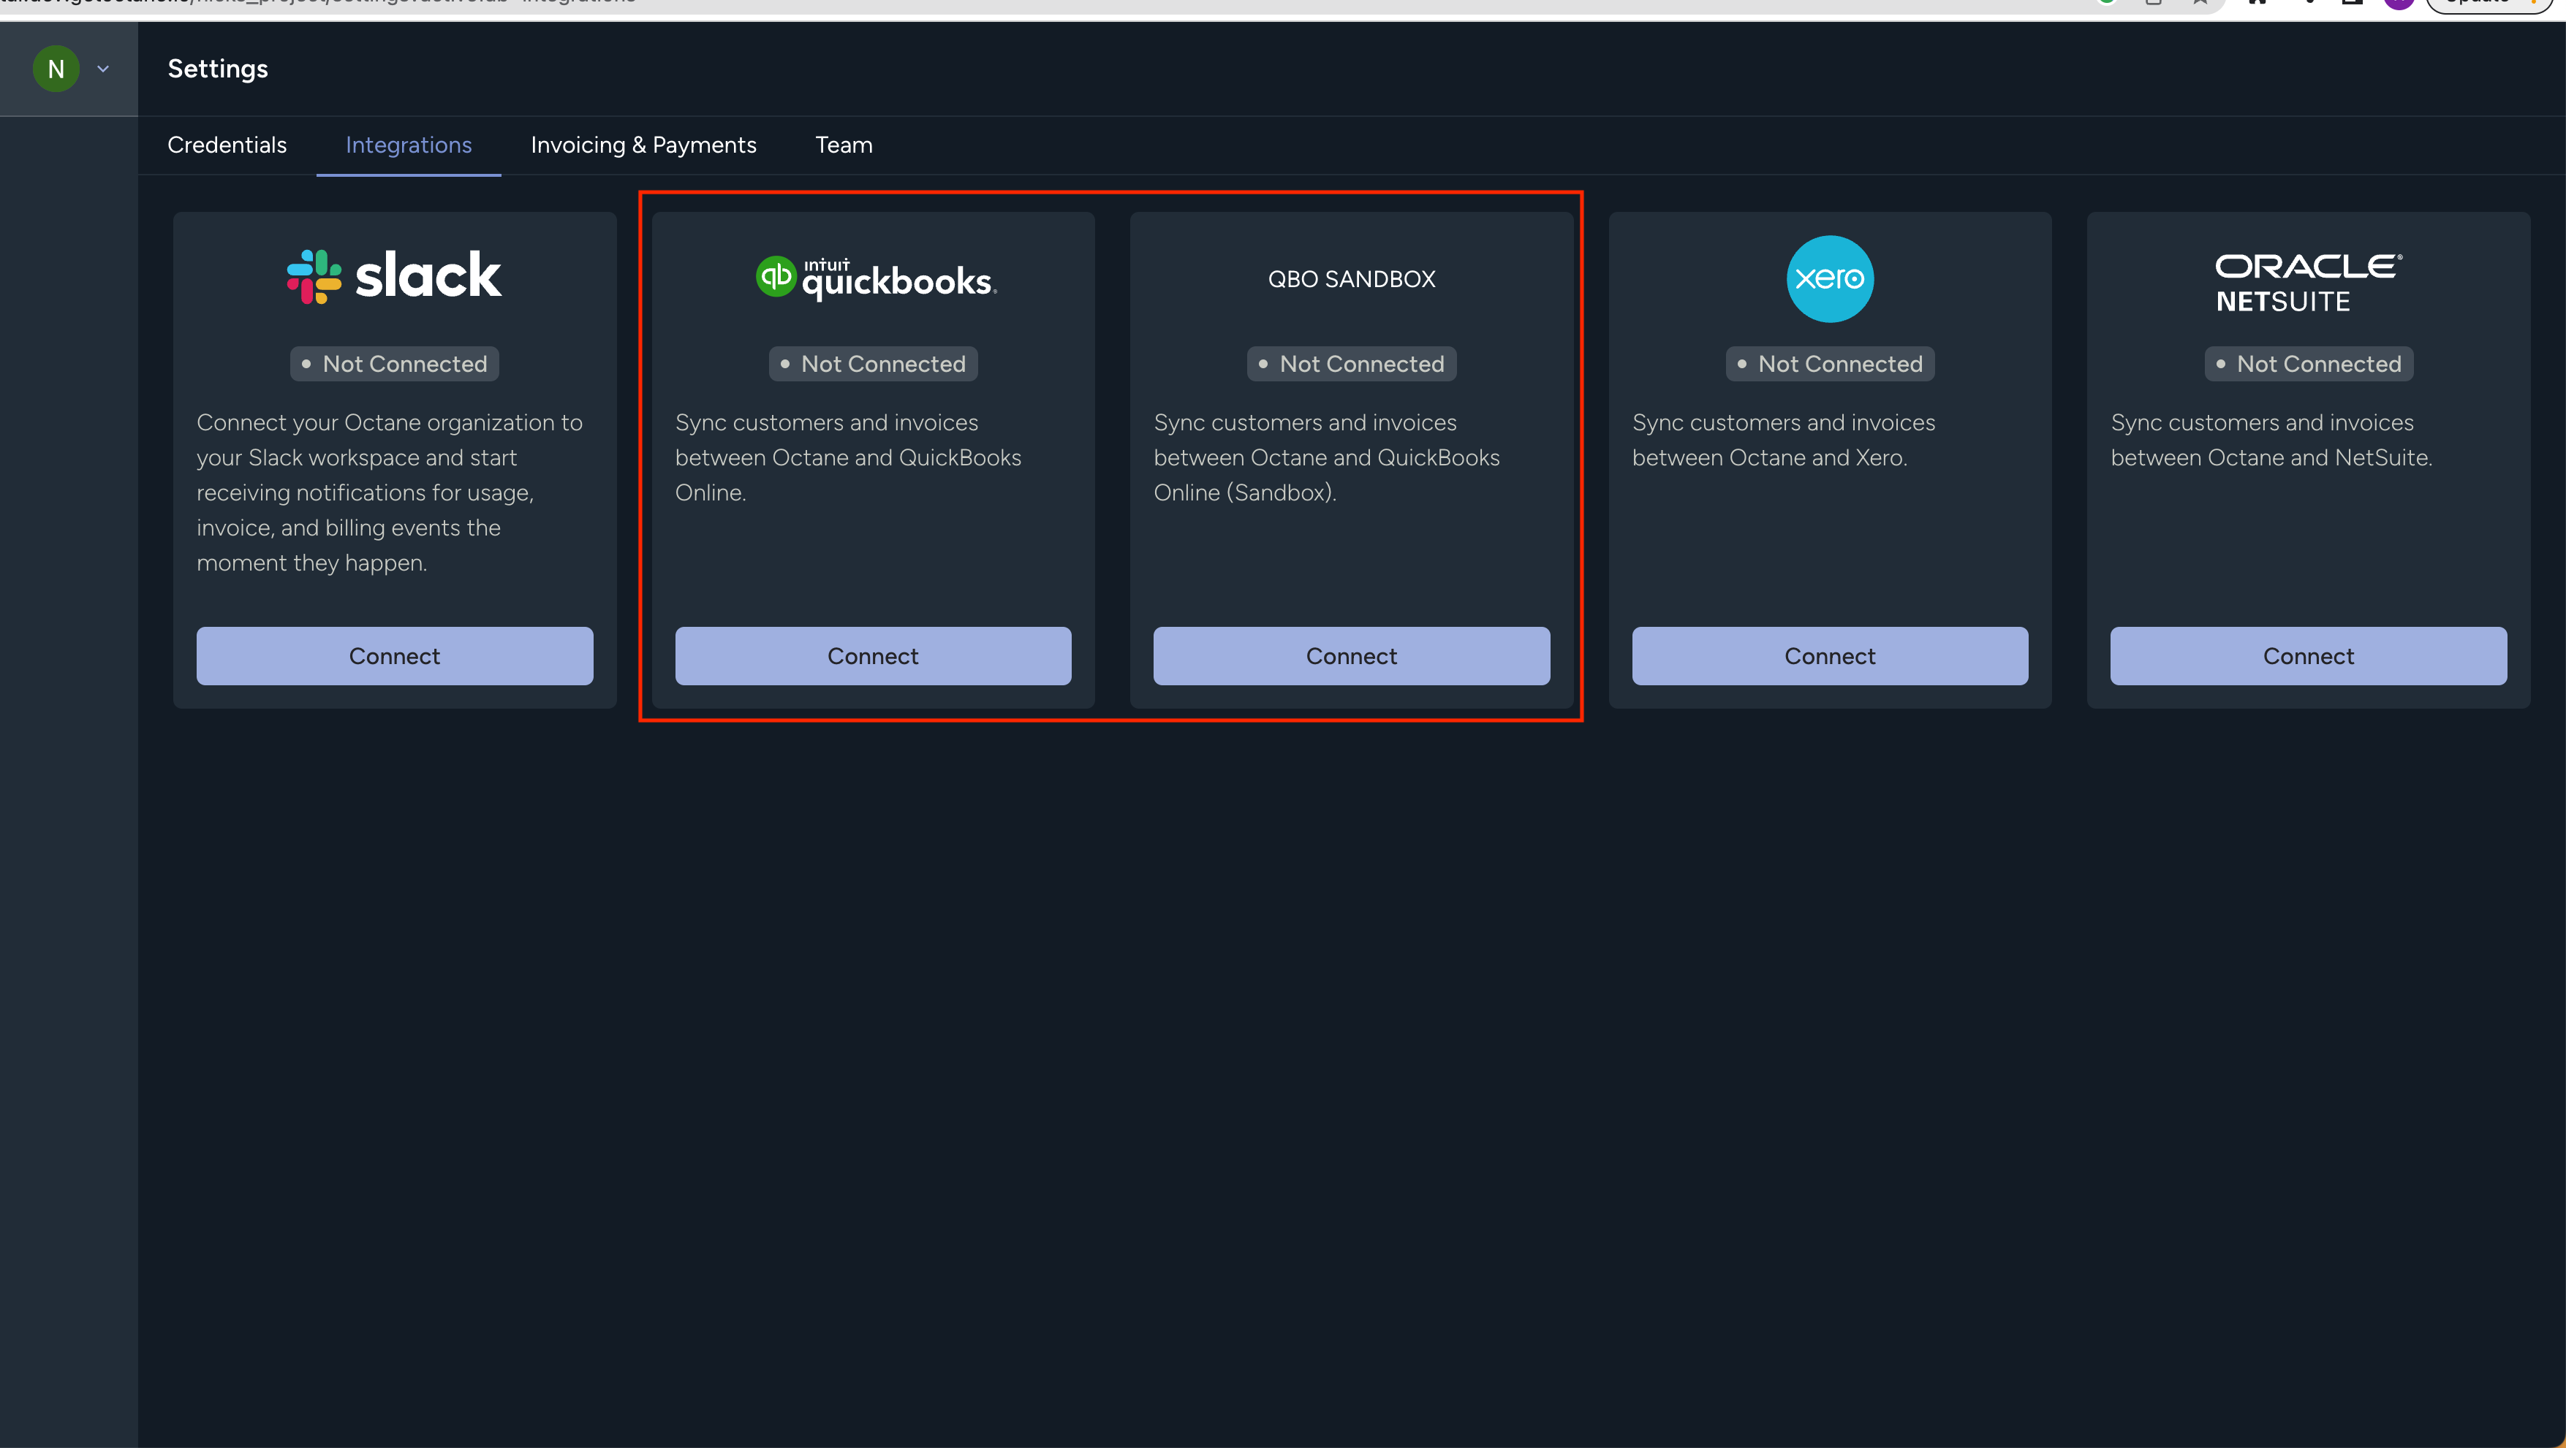Viewport: 2566px width, 1448px height.
Task: Click Slack's Not Connected status badge
Action: (x=395, y=365)
